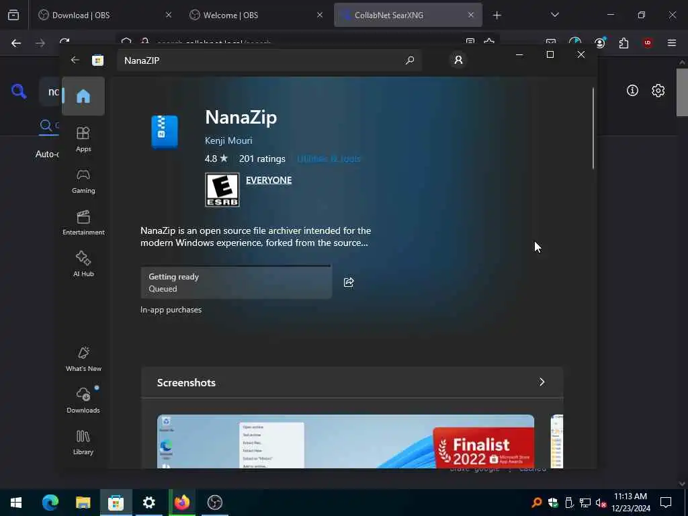Click the muted volume tray icon
The width and height of the screenshot is (688, 516).
pos(601,503)
